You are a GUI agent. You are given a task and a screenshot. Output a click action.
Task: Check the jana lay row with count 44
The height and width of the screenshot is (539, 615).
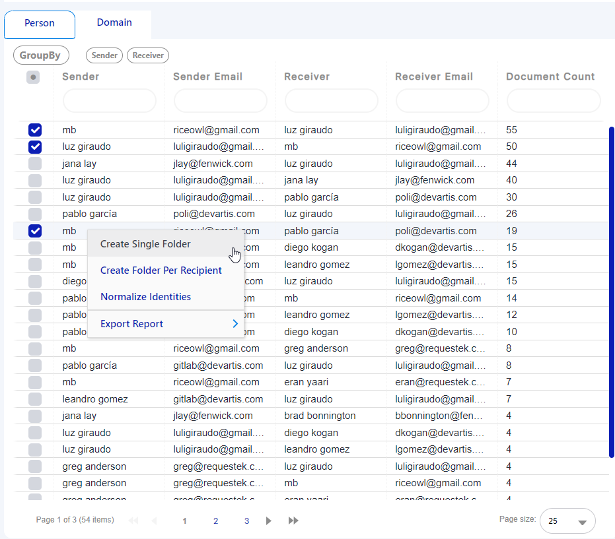coord(35,164)
